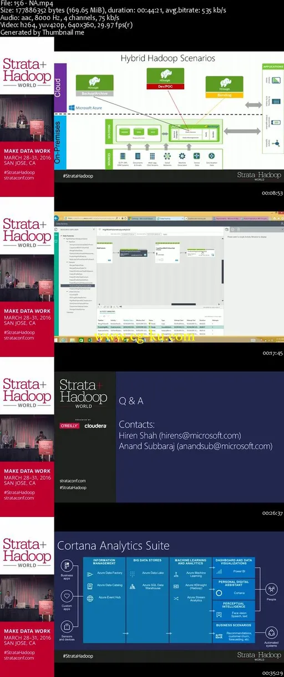Expand the Data Factories tree node
Screen dimensions: 284x677
click(x=62, y=236)
